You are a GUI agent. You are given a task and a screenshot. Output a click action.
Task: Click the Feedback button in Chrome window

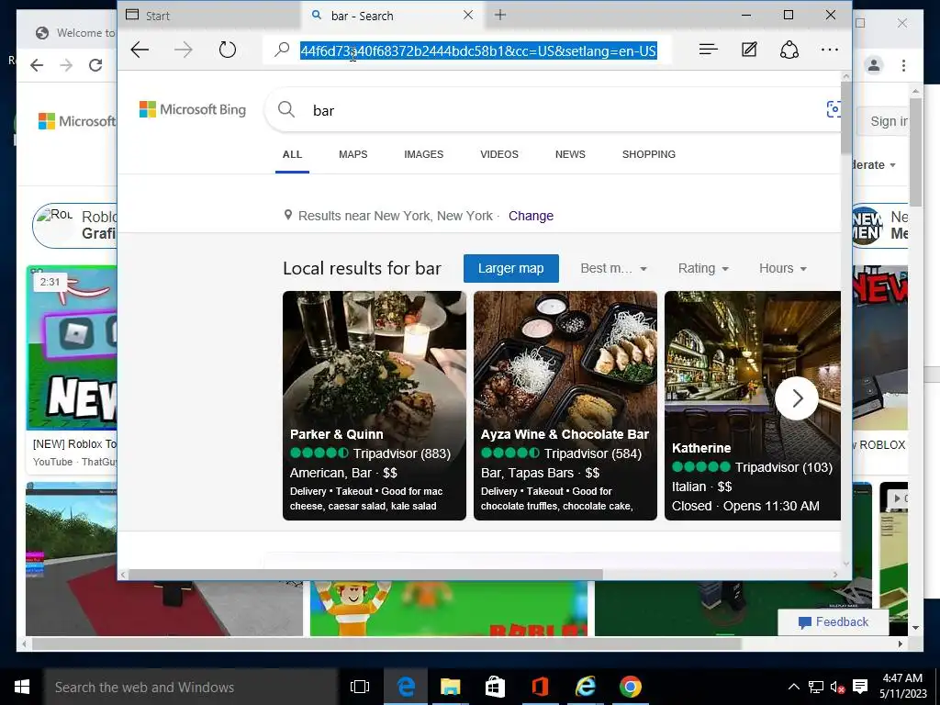tap(833, 622)
